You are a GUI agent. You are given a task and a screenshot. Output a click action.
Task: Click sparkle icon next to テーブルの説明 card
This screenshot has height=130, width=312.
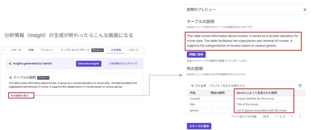[x=10, y=78]
